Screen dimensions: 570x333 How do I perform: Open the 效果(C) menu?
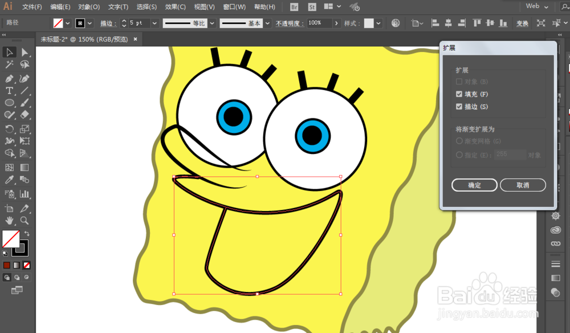click(175, 7)
